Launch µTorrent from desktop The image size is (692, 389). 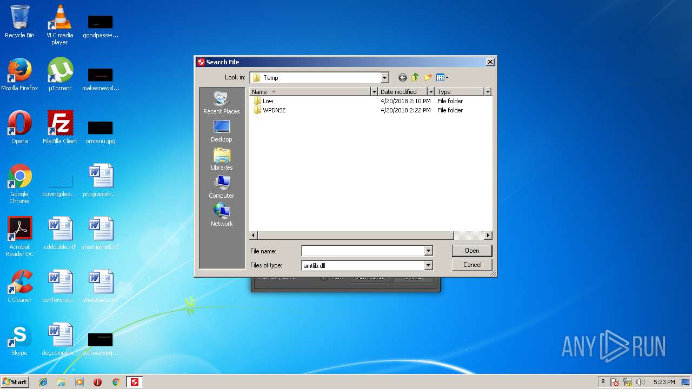point(59,75)
